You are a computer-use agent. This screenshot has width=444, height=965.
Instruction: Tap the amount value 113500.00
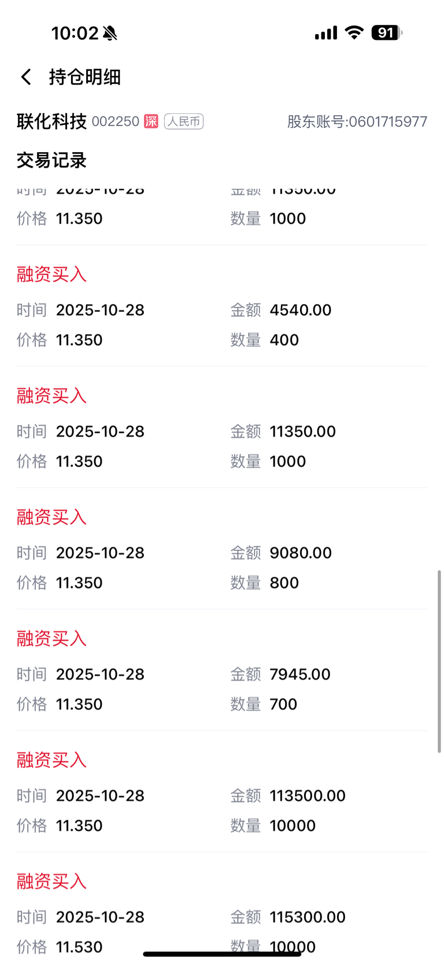coord(308,796)
